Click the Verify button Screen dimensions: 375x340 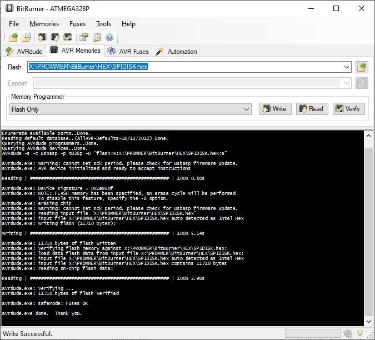coord(349,109)
